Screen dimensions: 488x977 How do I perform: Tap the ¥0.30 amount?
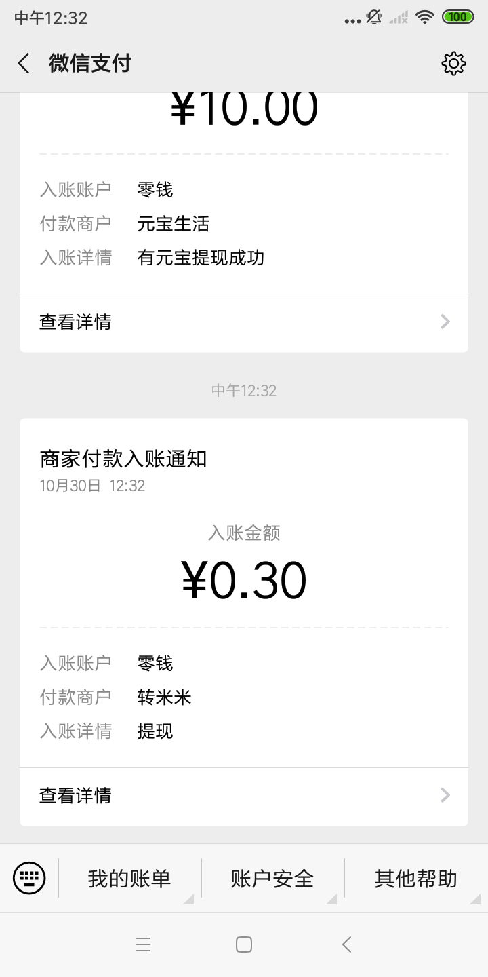[x=244, y=581]
